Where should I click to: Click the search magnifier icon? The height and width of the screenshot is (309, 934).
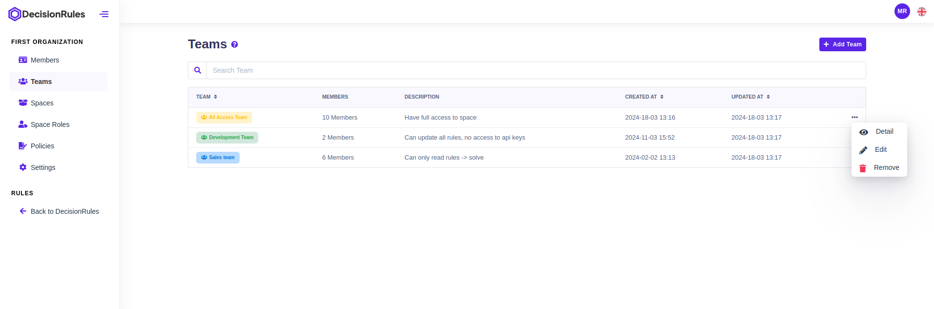coord(198,70)
